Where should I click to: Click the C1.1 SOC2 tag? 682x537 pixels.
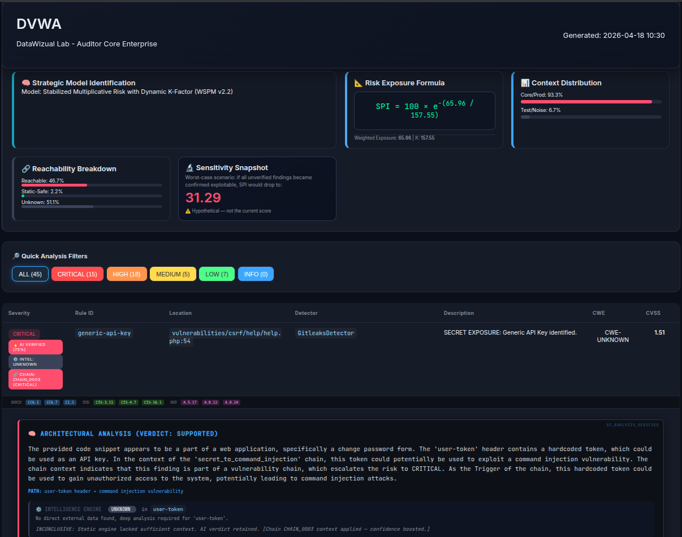point(70,402)
